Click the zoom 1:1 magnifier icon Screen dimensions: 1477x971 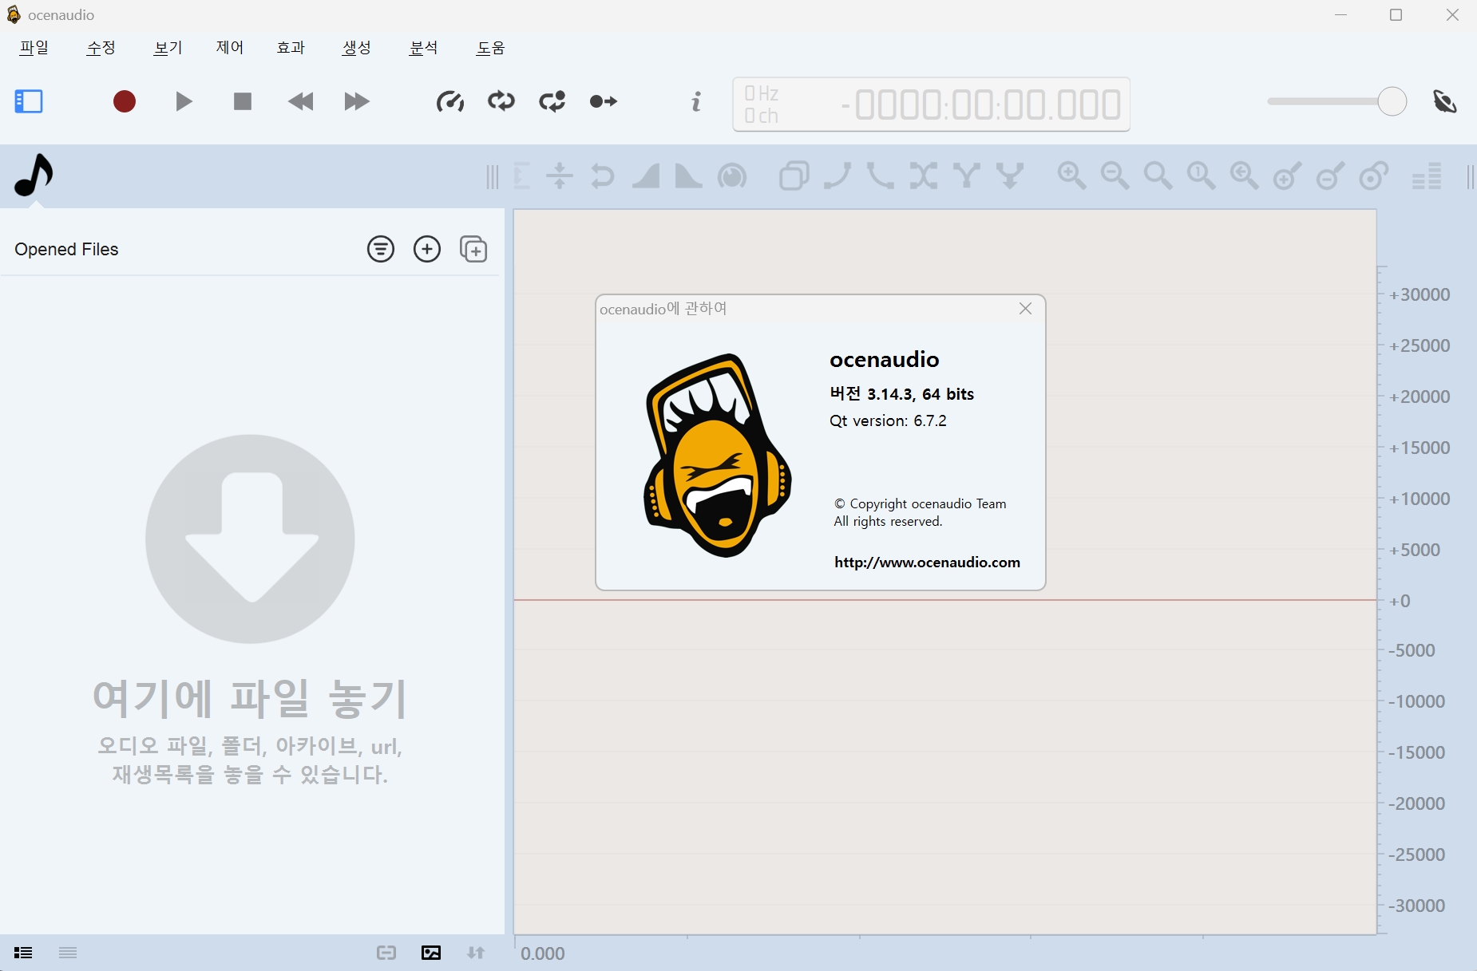coord(1202,176)
